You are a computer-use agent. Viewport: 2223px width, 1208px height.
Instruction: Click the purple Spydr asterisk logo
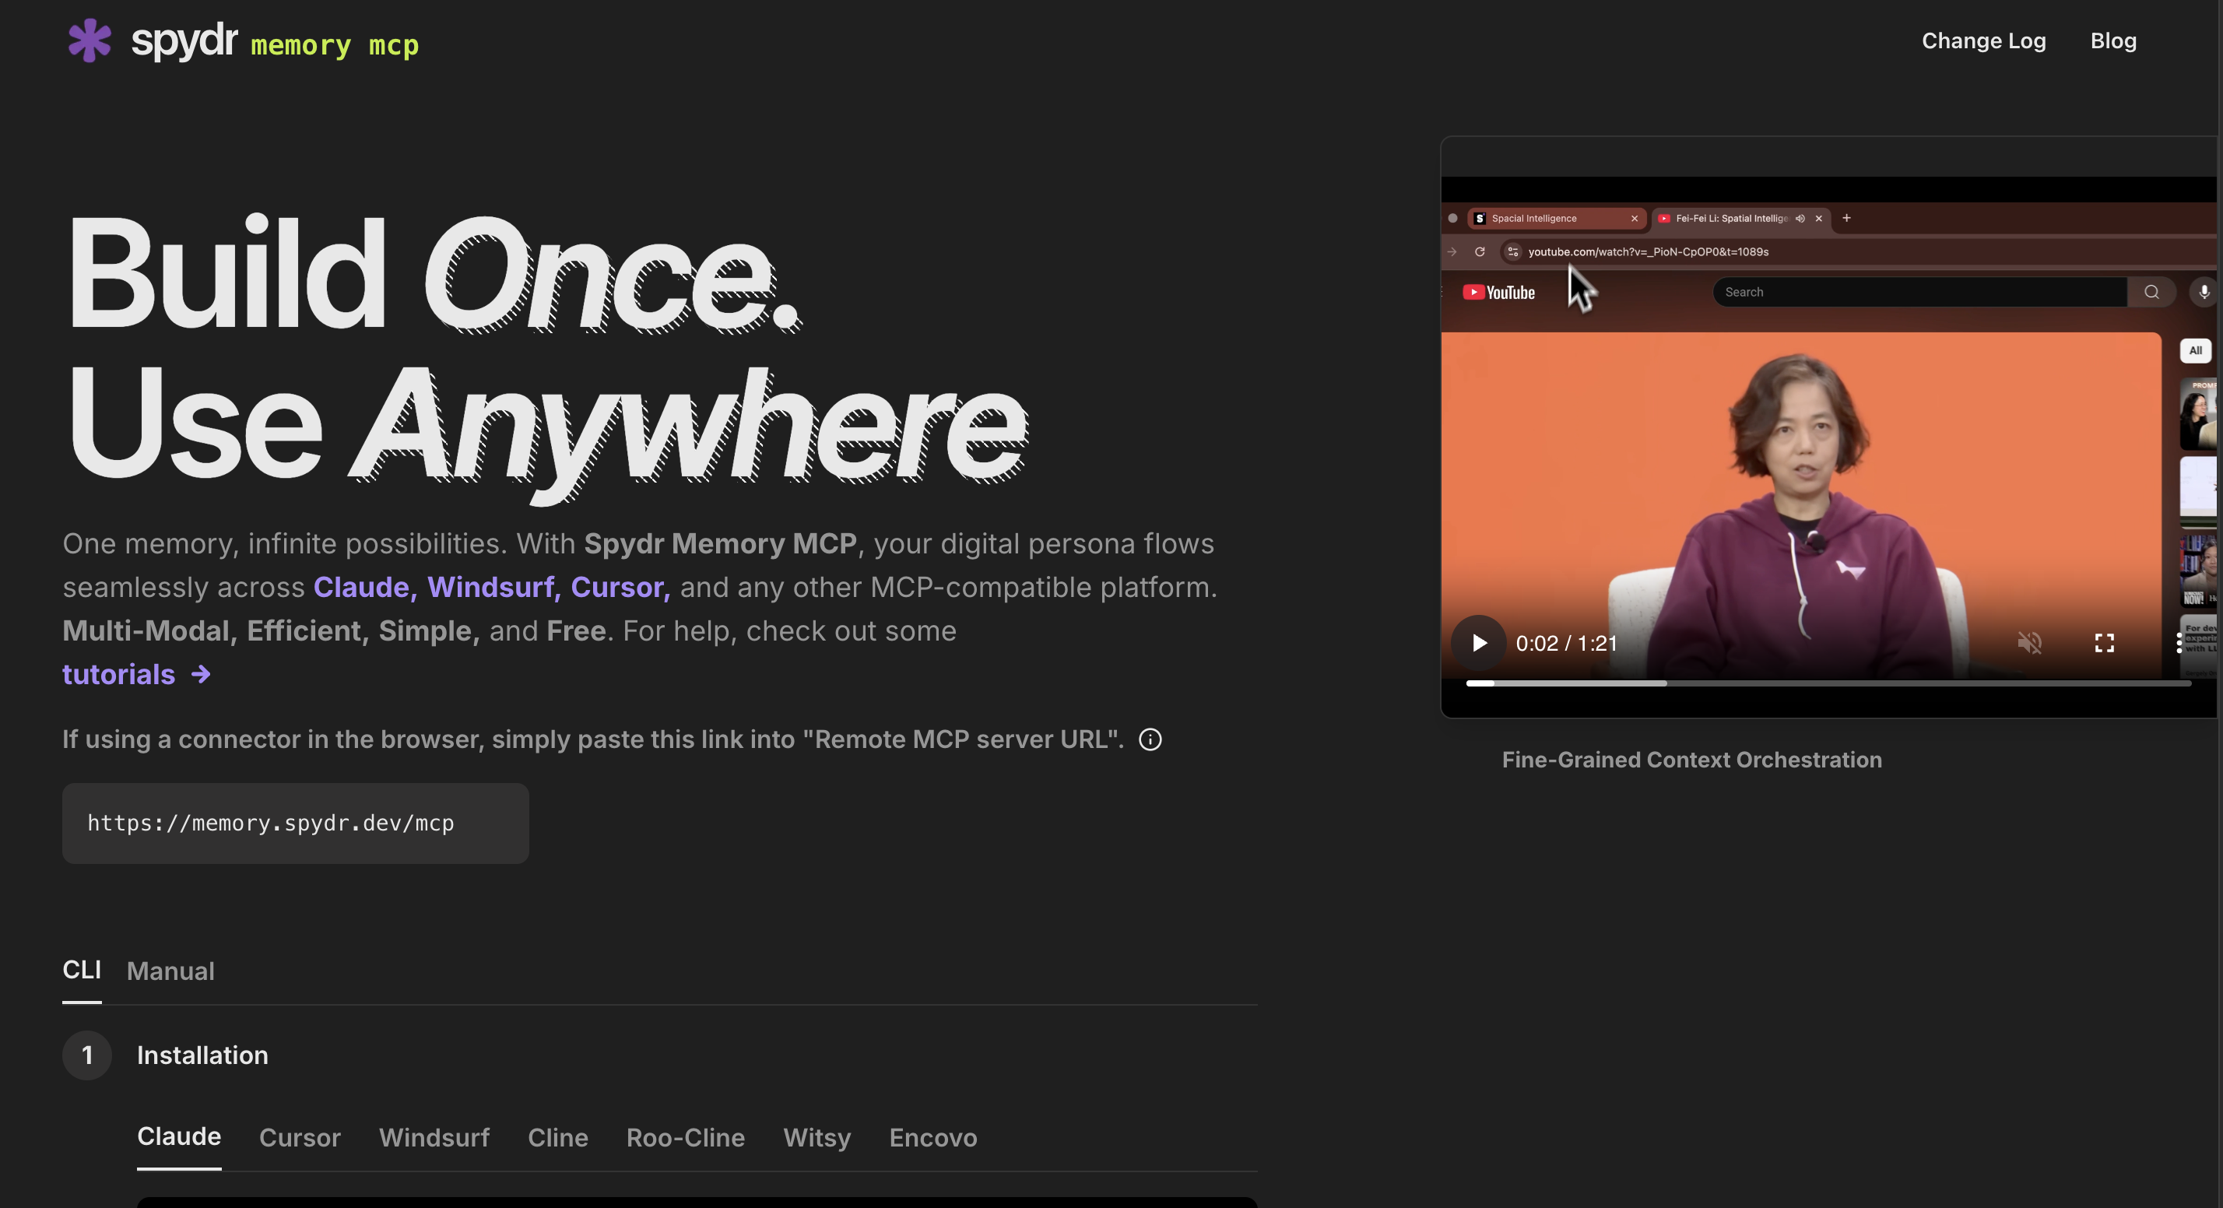click(90, 40)
